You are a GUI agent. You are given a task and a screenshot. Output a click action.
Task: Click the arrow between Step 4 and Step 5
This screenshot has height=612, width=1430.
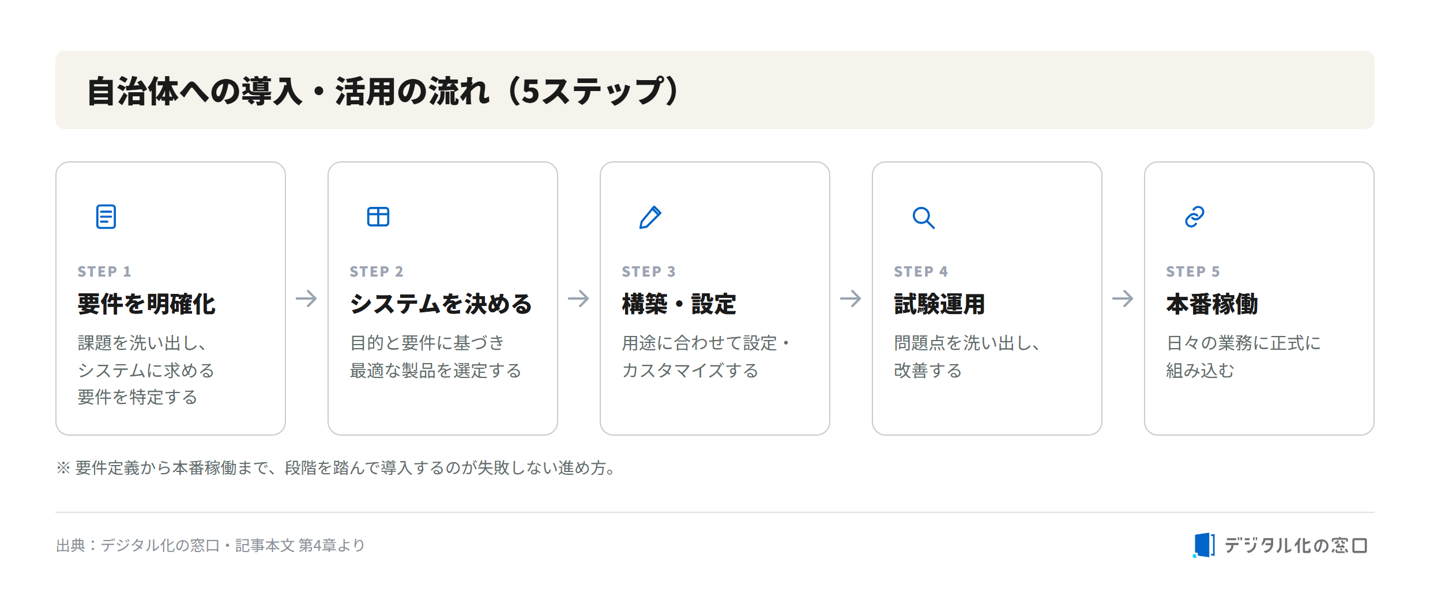tap(1123, 299)
